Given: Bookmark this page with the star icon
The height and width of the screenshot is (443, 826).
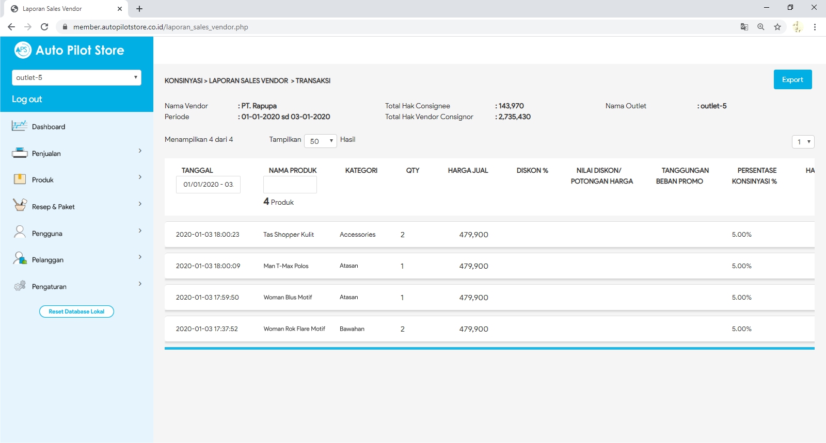Looking at the screenshot, I should [x=777, y=27].
